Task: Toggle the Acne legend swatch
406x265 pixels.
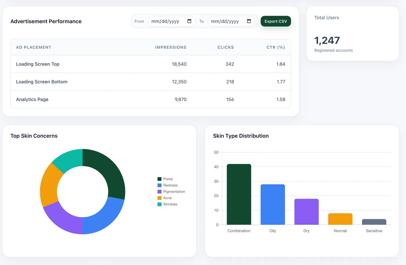Action: 159,198
